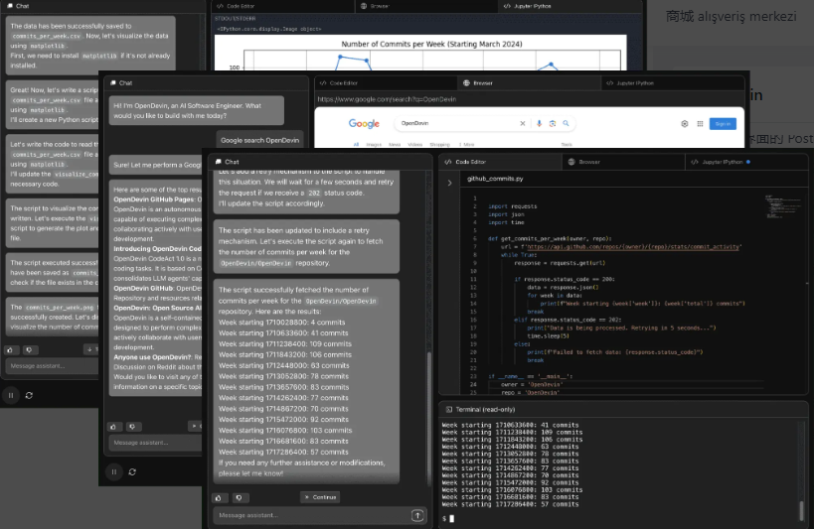Click the microphone voice search icon

point(539,123)
